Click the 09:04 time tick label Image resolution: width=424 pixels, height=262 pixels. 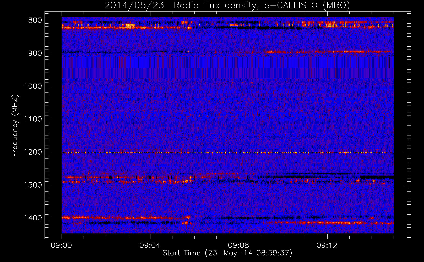coord(150,245)
